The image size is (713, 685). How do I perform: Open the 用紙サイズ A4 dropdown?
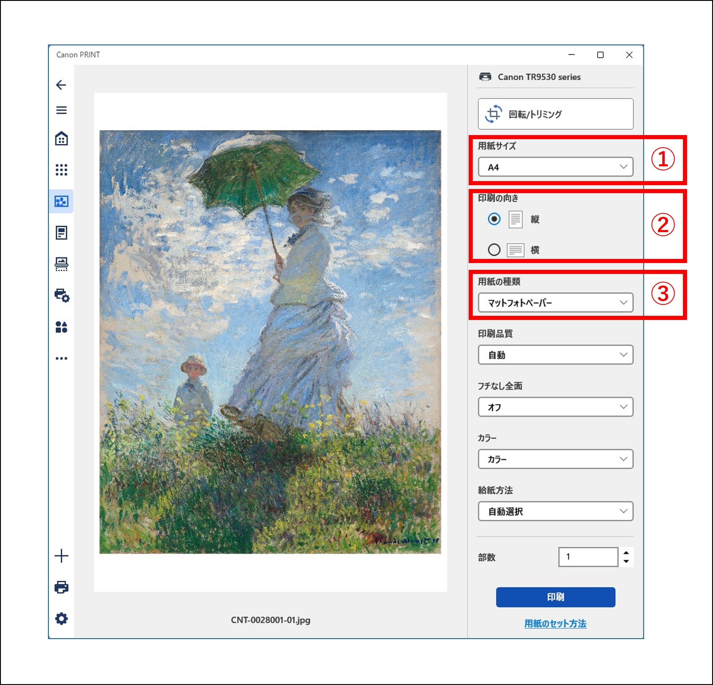[555, 167]
